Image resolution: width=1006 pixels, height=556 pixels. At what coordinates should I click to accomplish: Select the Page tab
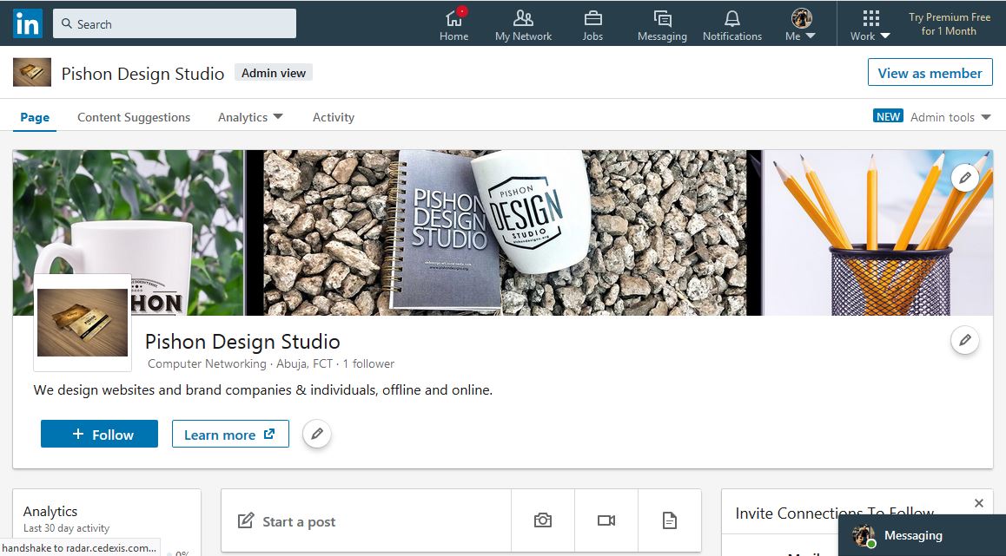pyautogui.click(x=35, y=117)
